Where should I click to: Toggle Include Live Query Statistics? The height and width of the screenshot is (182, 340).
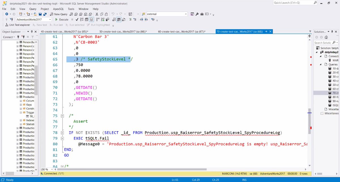(x=103, y=20)
